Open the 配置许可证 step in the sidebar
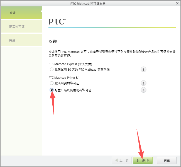 point(21,26)
